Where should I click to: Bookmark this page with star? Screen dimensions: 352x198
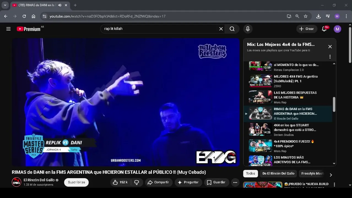coord(305,16)
